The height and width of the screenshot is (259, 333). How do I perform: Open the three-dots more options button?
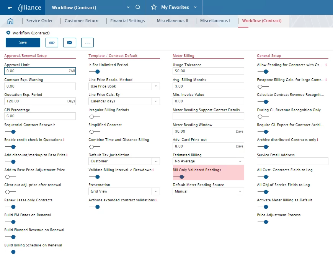[x=87, y=42]
